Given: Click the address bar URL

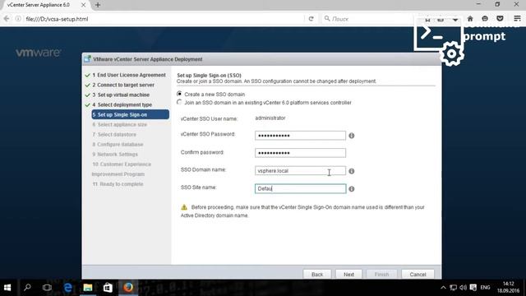Looking at the screenshot, I should point(57,19).
